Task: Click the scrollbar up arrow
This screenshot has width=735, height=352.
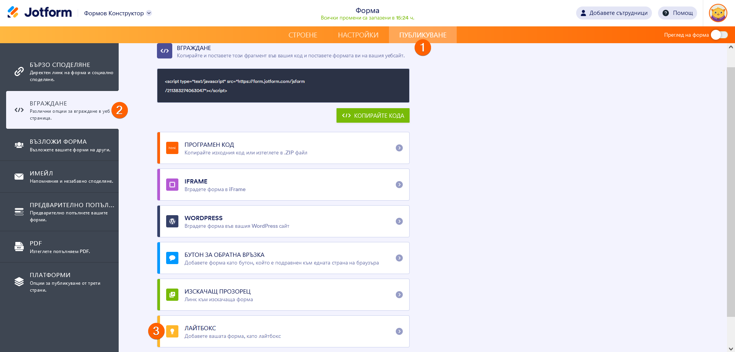Action: [x=731, y=47]
